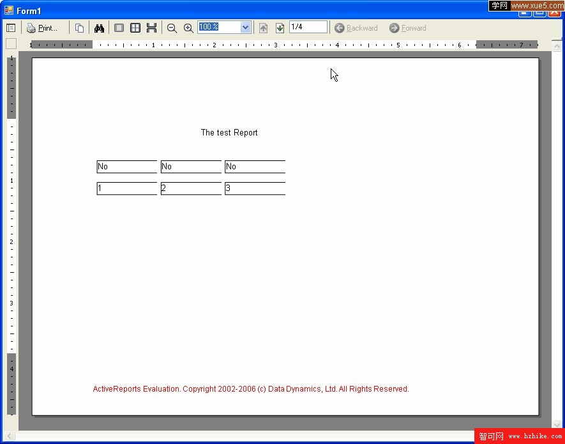Viewport: 565px width, 444px height.
Task: Click the vertical scrollbar up arrow
Action: (557, 46)
